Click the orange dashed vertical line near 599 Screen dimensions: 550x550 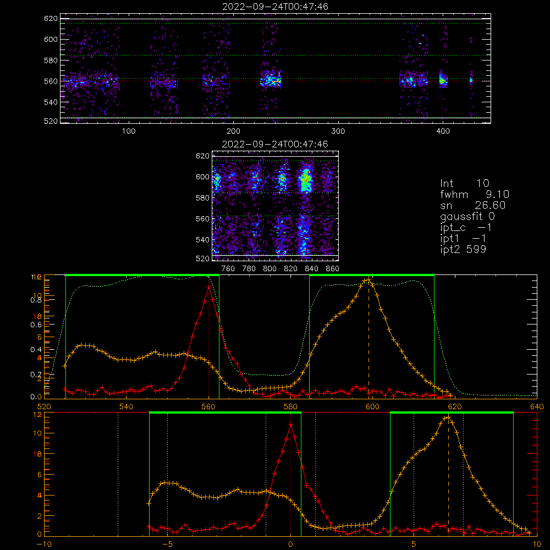369,339
